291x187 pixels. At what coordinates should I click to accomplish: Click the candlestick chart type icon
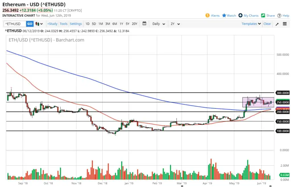tap(37, 24)
